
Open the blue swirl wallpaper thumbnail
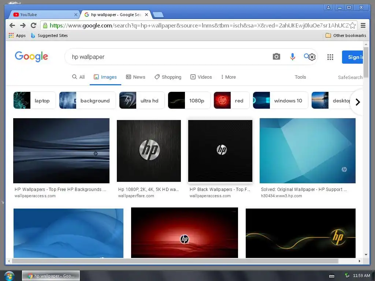68,233
